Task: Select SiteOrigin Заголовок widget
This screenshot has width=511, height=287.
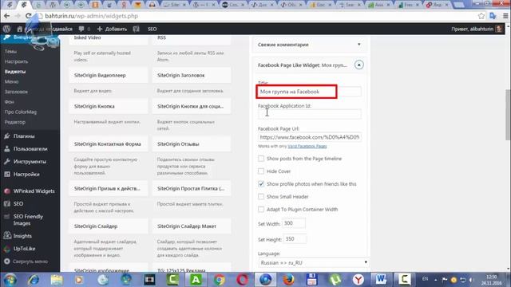Action: click(x=192, y=75)
